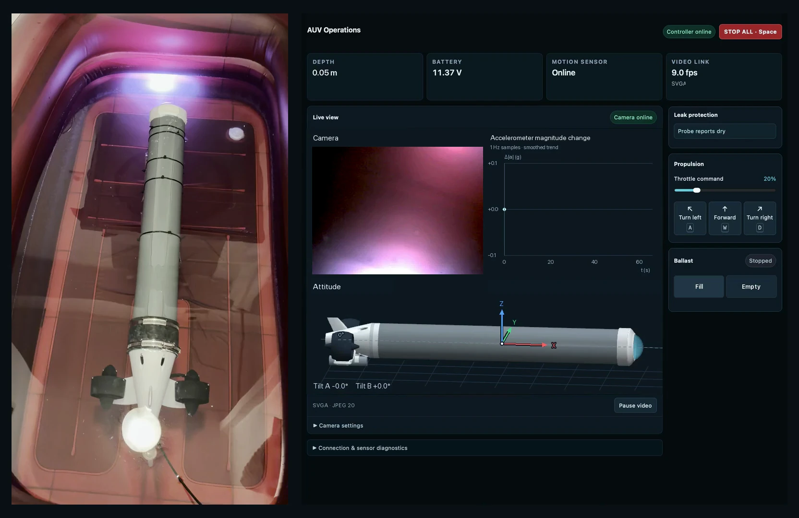The height and width of the screenshot is (518, 799).
Task: Click the Turn left arrow button
Action: 690,218
